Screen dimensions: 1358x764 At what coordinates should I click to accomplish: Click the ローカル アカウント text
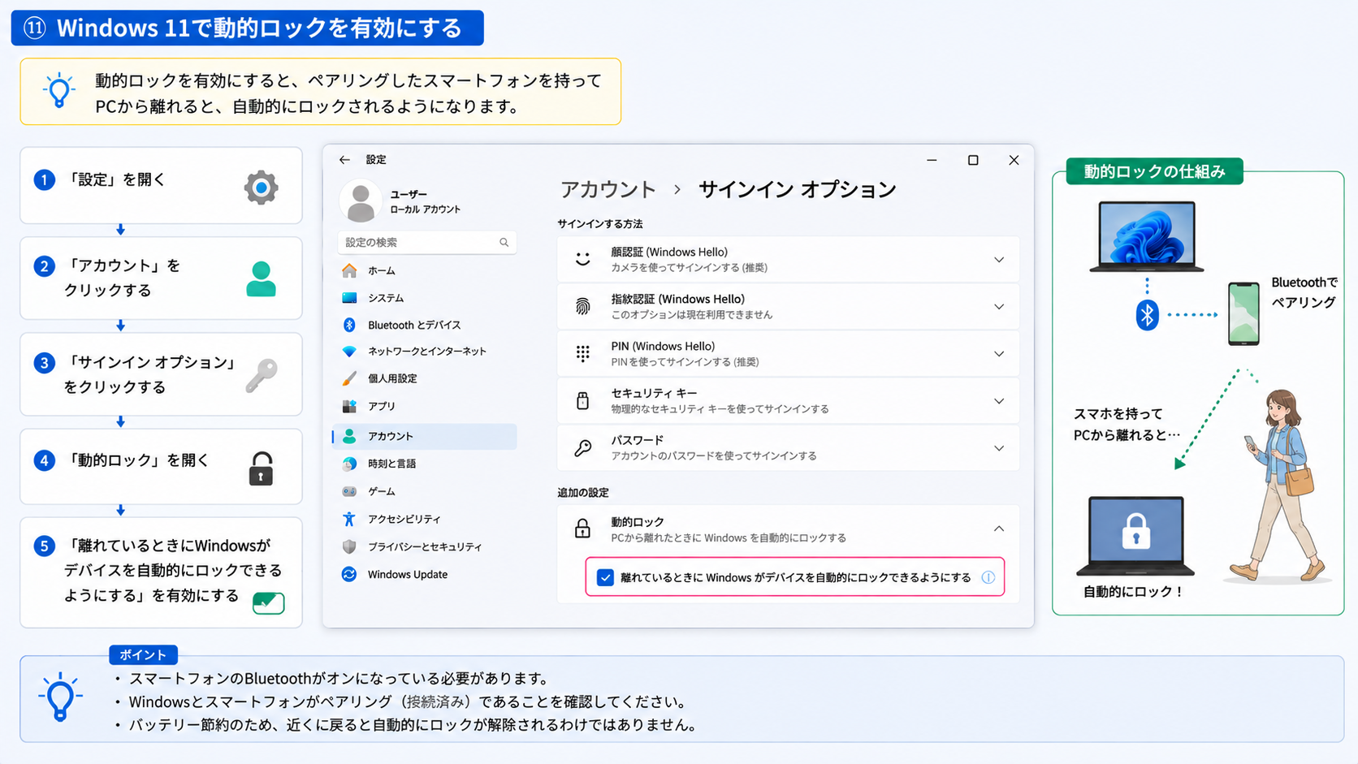[x=425, y=209]
